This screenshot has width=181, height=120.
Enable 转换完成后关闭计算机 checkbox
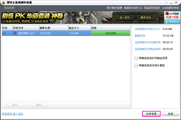(x=136, y=66)
